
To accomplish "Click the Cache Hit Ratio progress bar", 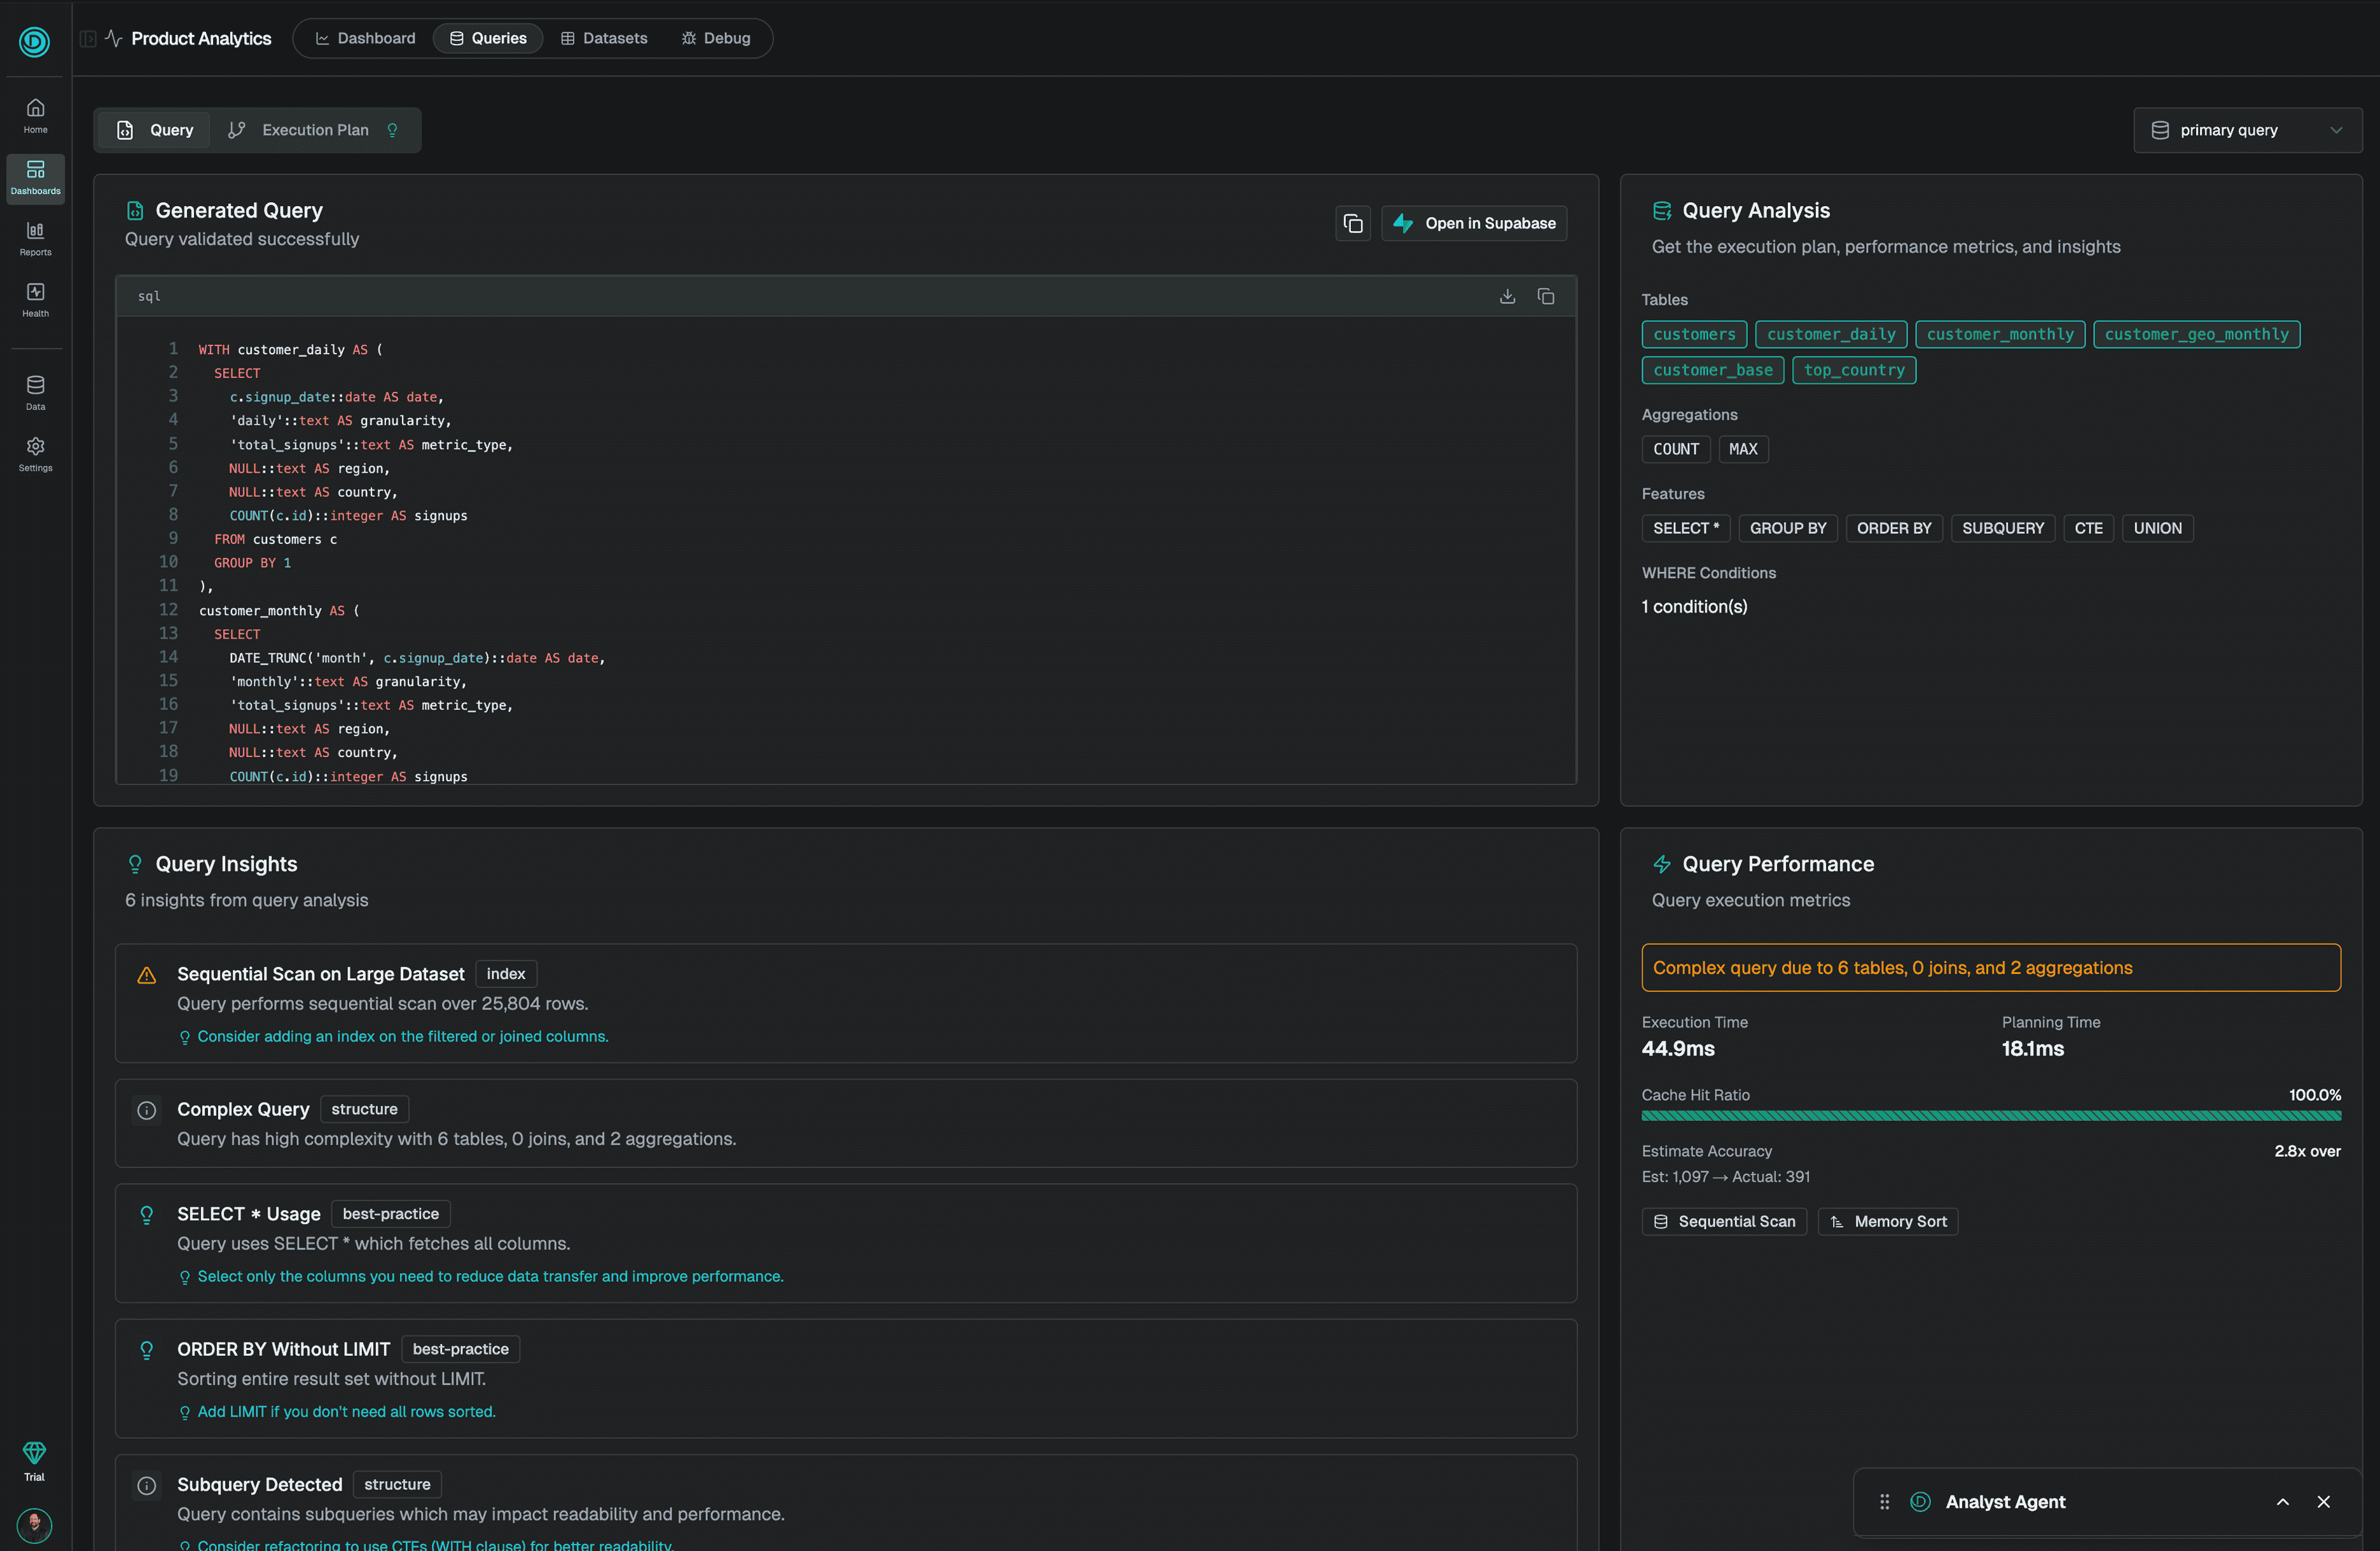I will pos(1990,1116).
